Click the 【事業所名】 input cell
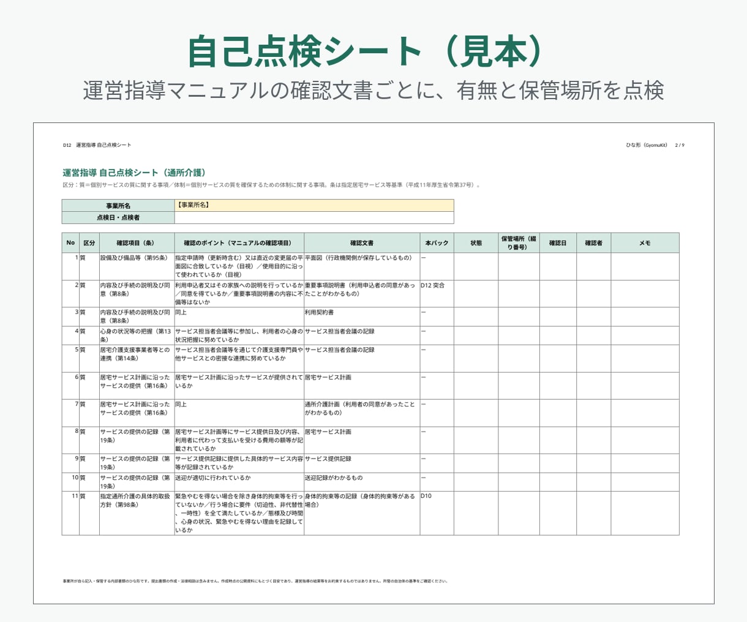Image resolution: width=747 pixels, height=622 pixels. pyautogui.click(x=314, y=205)
